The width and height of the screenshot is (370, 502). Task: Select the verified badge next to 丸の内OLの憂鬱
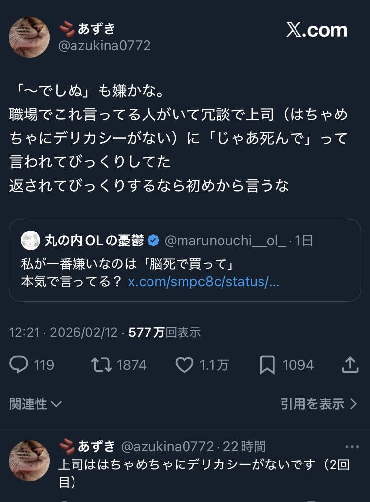[154, 239]
